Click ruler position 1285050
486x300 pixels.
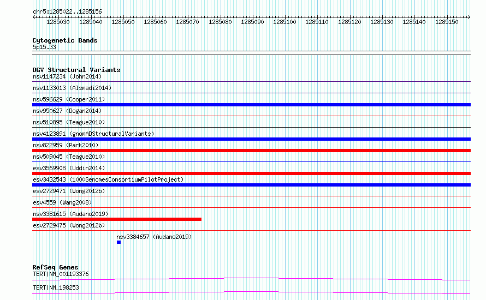coord(123,22)
